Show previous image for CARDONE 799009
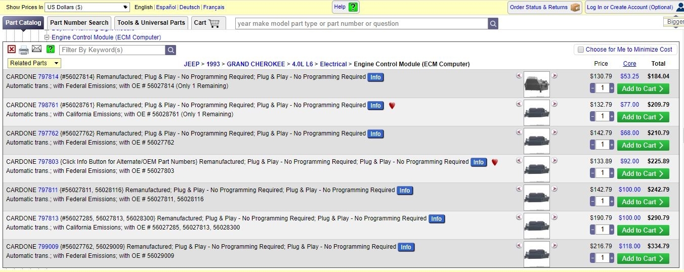 pos(519,246)
